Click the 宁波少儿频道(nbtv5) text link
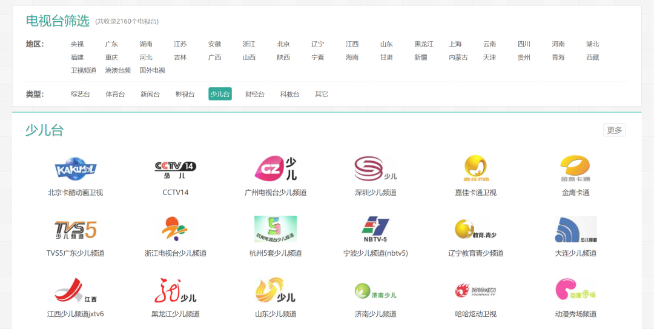Viewport: 654px width, 329px height. 376,253
